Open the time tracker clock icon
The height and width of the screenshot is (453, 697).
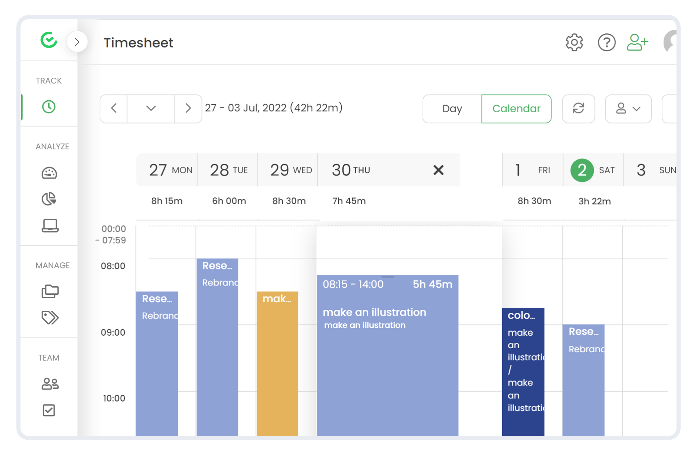49,107
